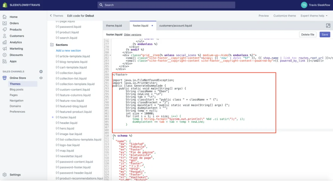Image resolution: width=333 pixels, height=181 pixels.
Task: Click the Apps grid icon
Action: [5, 61]
